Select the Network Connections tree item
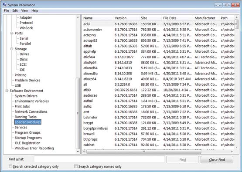 coord(31,111)
